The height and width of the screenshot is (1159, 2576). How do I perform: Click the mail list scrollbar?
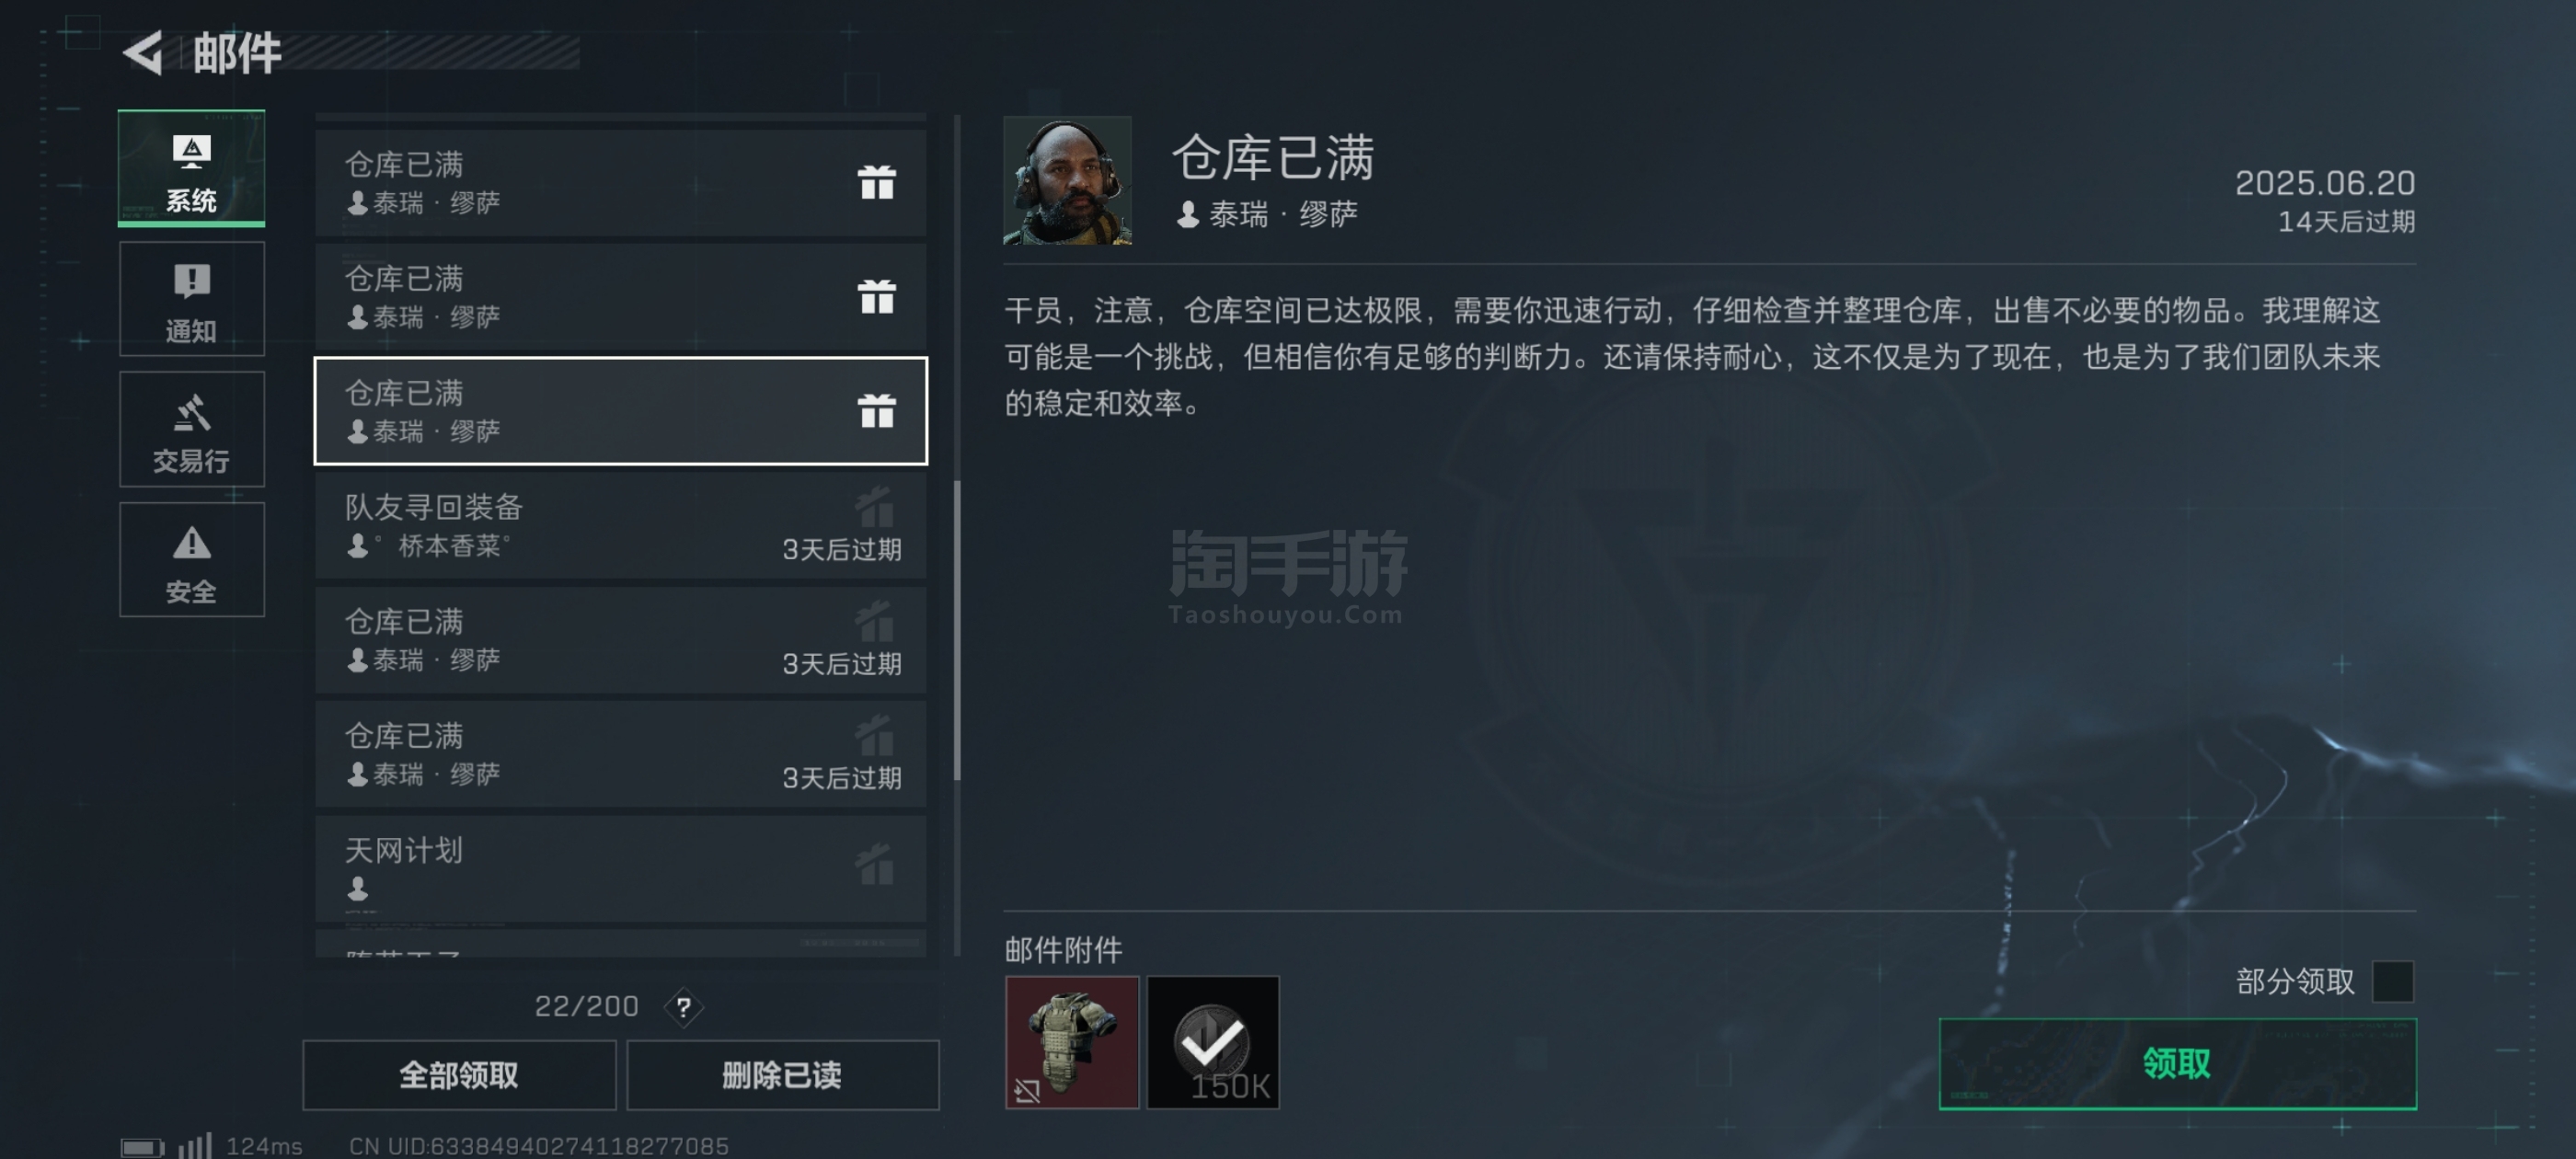tap(957, 630)
